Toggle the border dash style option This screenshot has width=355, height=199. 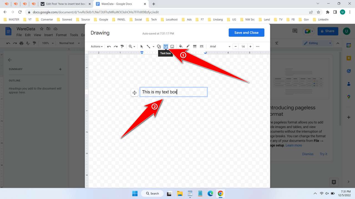pyautogui.click(x=202, y=46)
